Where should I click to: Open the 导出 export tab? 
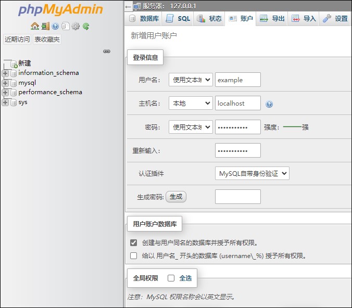[x=272, y=19]
